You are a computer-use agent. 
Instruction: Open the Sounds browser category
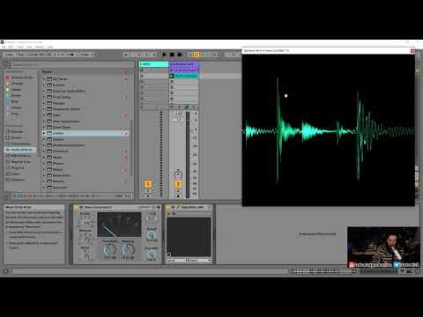point(17,131)
